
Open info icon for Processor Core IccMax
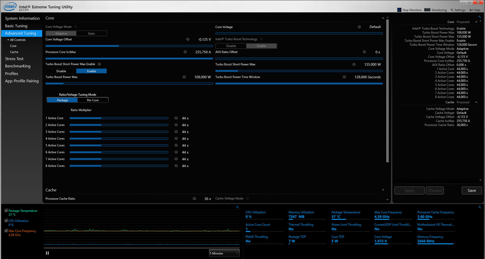click(x=185, y=52)
